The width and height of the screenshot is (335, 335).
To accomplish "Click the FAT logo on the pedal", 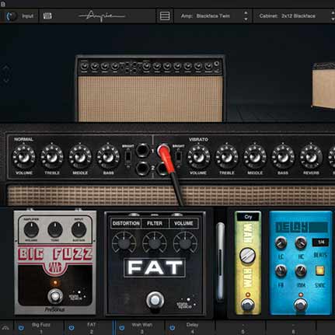I will 155,267.
